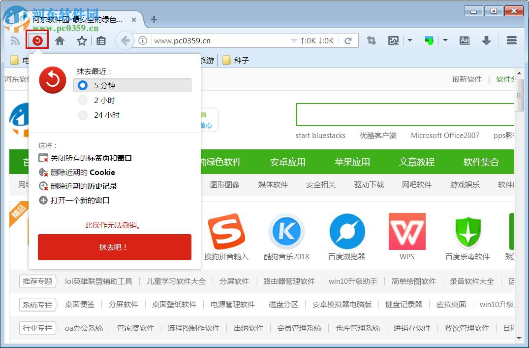This screenshot has height=348, width=529.
Task: Open the dropdown next to the green image-download icon
Action: tap(445, 40)
